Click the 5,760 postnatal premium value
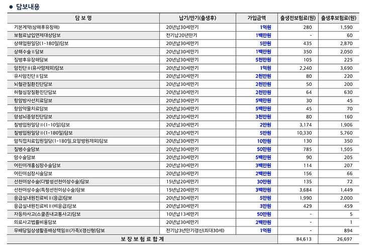Viewport: 377px width, 245px height. 346,133
